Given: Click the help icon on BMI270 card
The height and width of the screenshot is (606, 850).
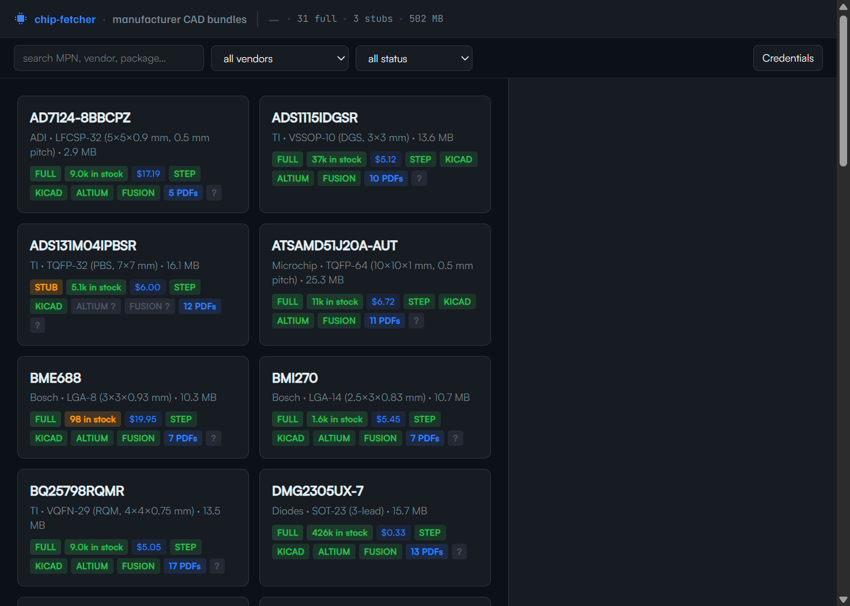Looking at the screenshot, I should point(455,438).
